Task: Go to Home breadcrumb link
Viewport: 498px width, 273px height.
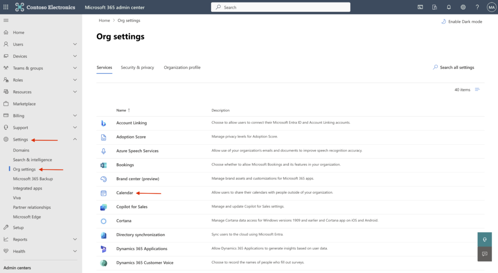Action: (x=104, y=20)
